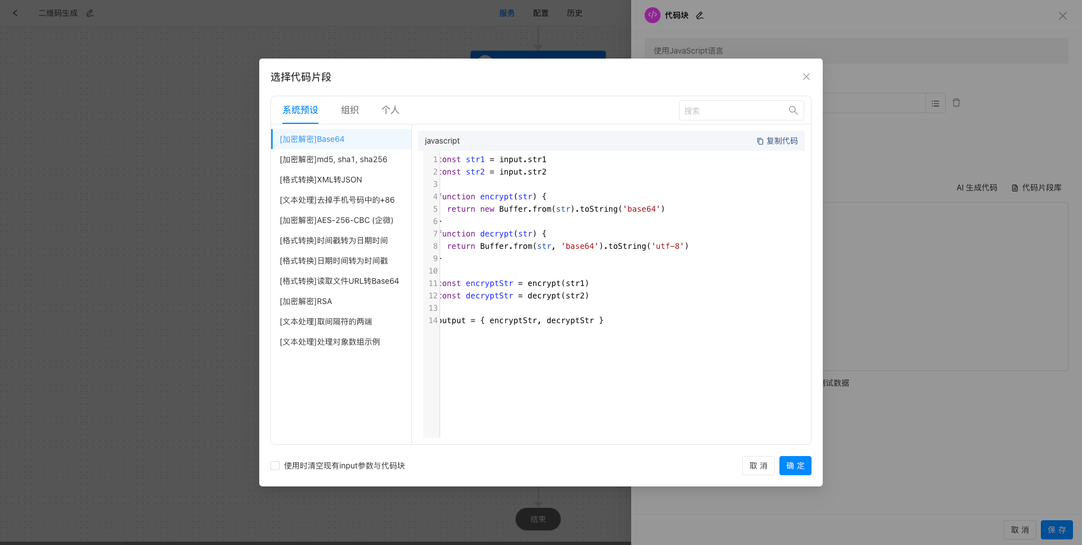Open the 历史 tab in the top bar
Viewport: 1082px width, 545px height.
click(574, 13)
